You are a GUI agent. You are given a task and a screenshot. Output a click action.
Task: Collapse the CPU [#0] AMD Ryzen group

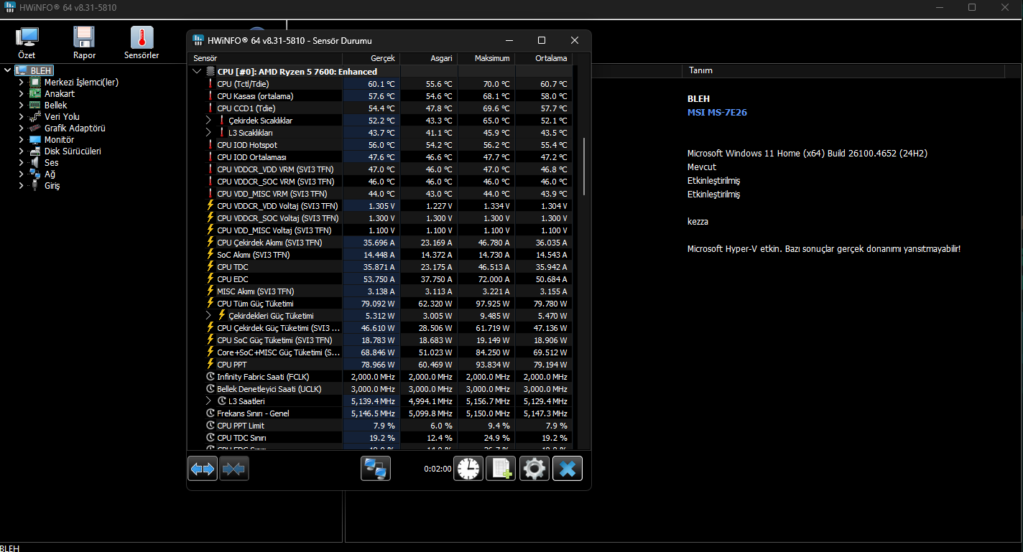[198, 72]
